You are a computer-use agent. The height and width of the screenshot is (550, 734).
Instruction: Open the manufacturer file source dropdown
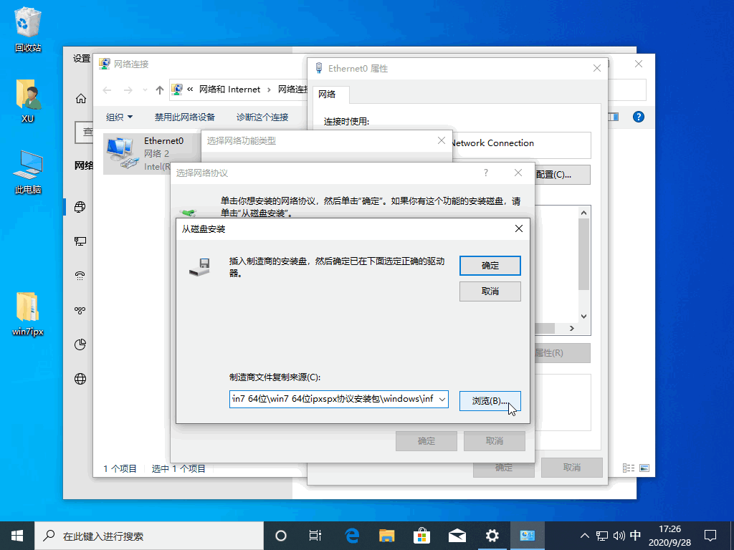click(442, 399)
